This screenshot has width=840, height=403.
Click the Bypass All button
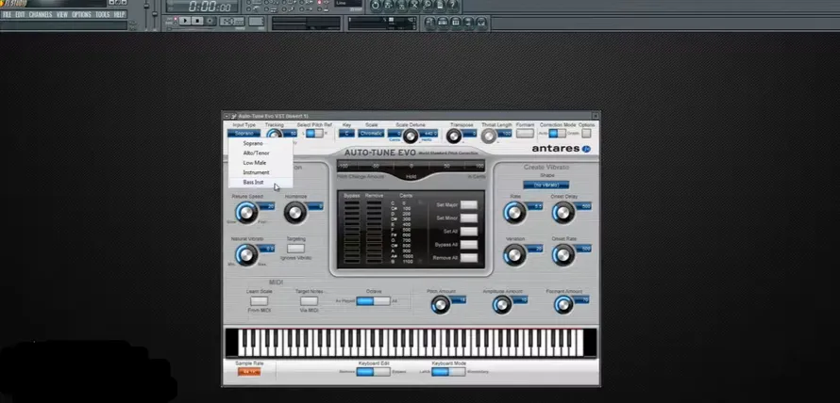tap(469, 244)
